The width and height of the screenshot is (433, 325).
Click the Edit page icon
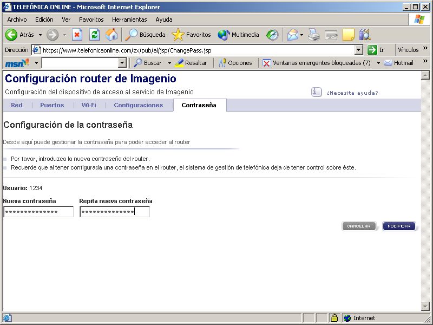(x=331, y=35)
